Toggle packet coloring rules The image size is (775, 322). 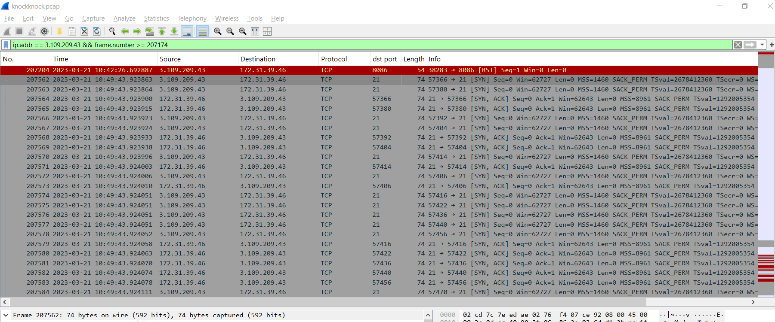click(202, 31)
